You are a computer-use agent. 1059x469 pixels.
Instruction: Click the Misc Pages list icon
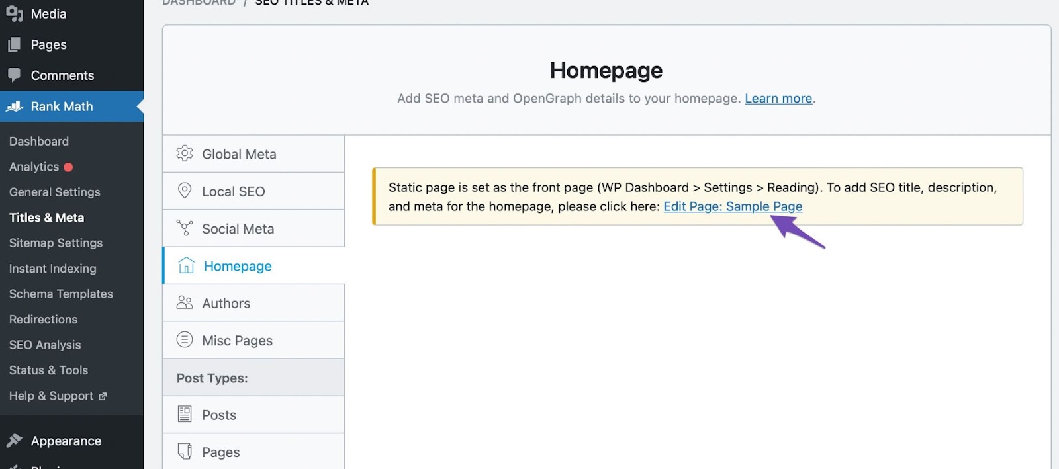tap(185, 339)
